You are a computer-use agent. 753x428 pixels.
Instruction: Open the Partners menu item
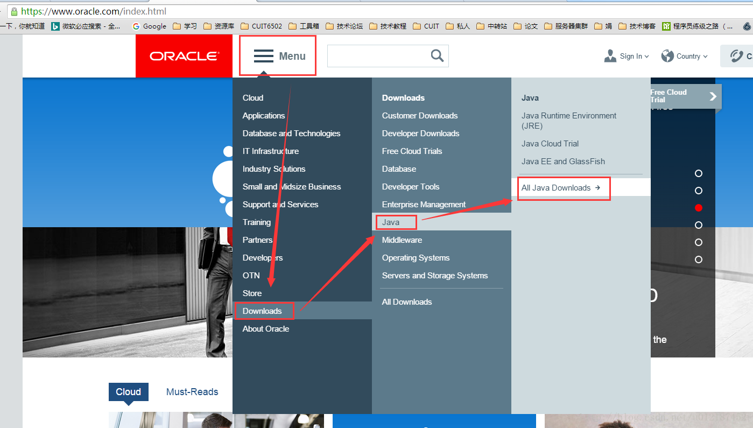(x=258, y=240)
